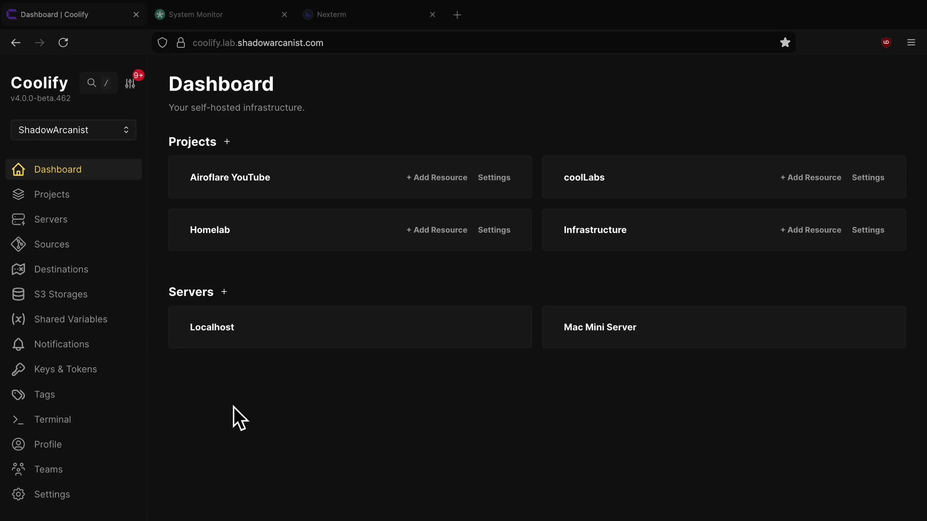This screenshot has height=521, width=927.
Task: Open the Dashboard home icon in sidebar
Action: pos(18,169)
